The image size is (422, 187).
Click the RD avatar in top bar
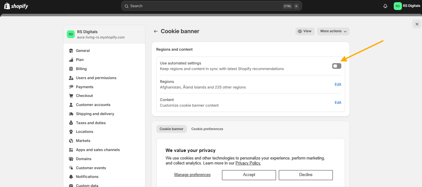pyautogui.click(x=398, y=6)
